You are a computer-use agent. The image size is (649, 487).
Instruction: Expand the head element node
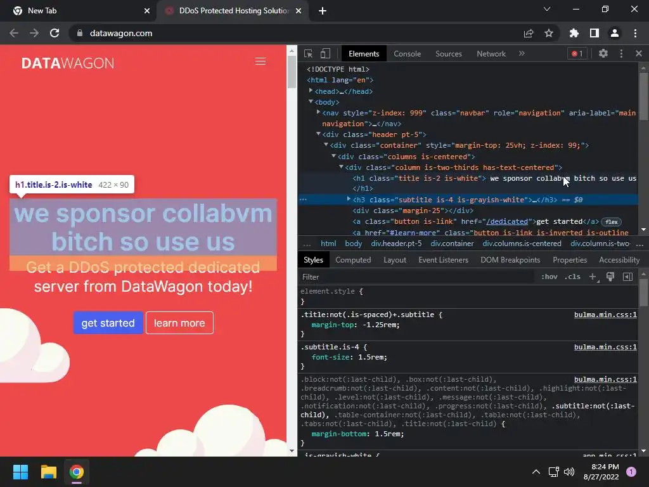pyautogui.click(x=311, y=91)
